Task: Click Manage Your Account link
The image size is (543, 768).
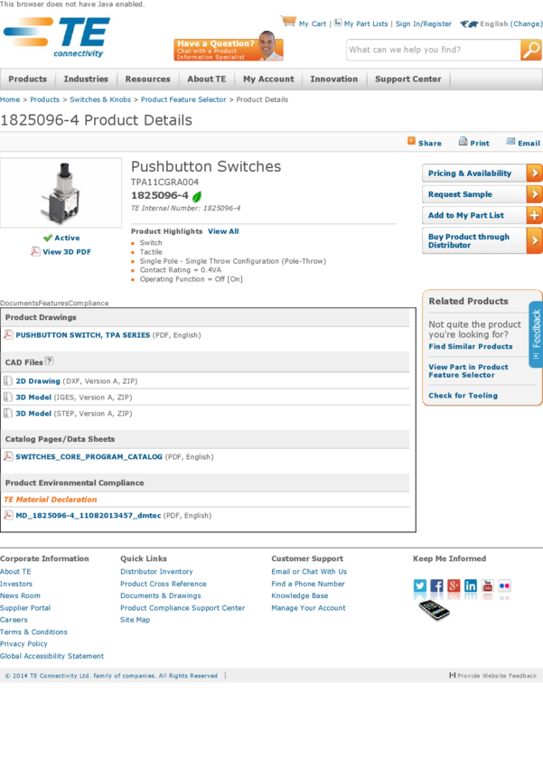Action: click(x=308, y=608)
